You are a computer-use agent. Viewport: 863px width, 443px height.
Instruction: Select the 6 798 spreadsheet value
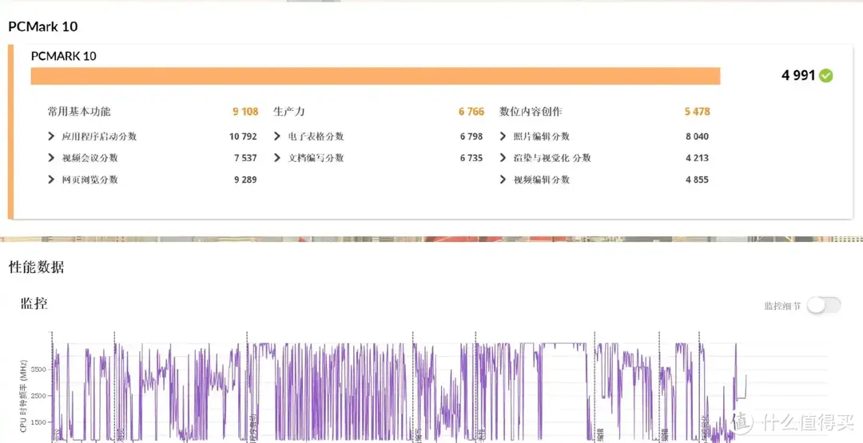coord(471,136)
